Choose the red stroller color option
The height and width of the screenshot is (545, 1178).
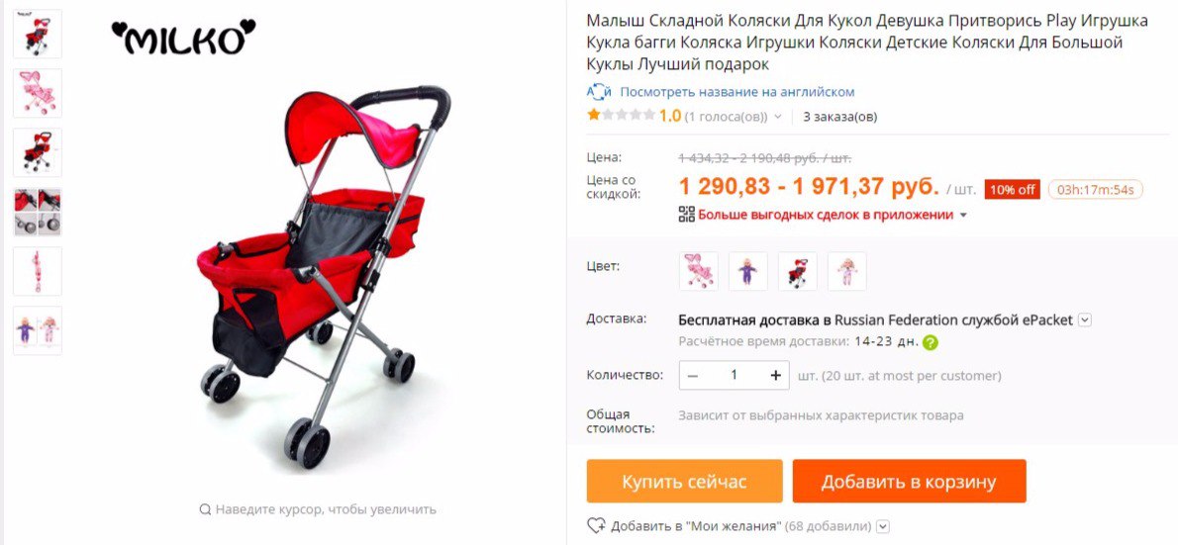click(x=798, y=271)
